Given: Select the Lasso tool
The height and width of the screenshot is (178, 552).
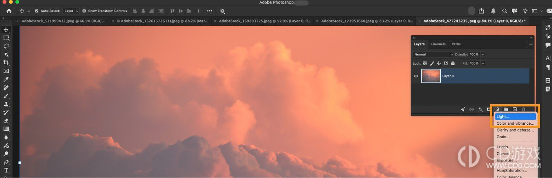Looking at the screenshot, I should (x=6, y=46).
